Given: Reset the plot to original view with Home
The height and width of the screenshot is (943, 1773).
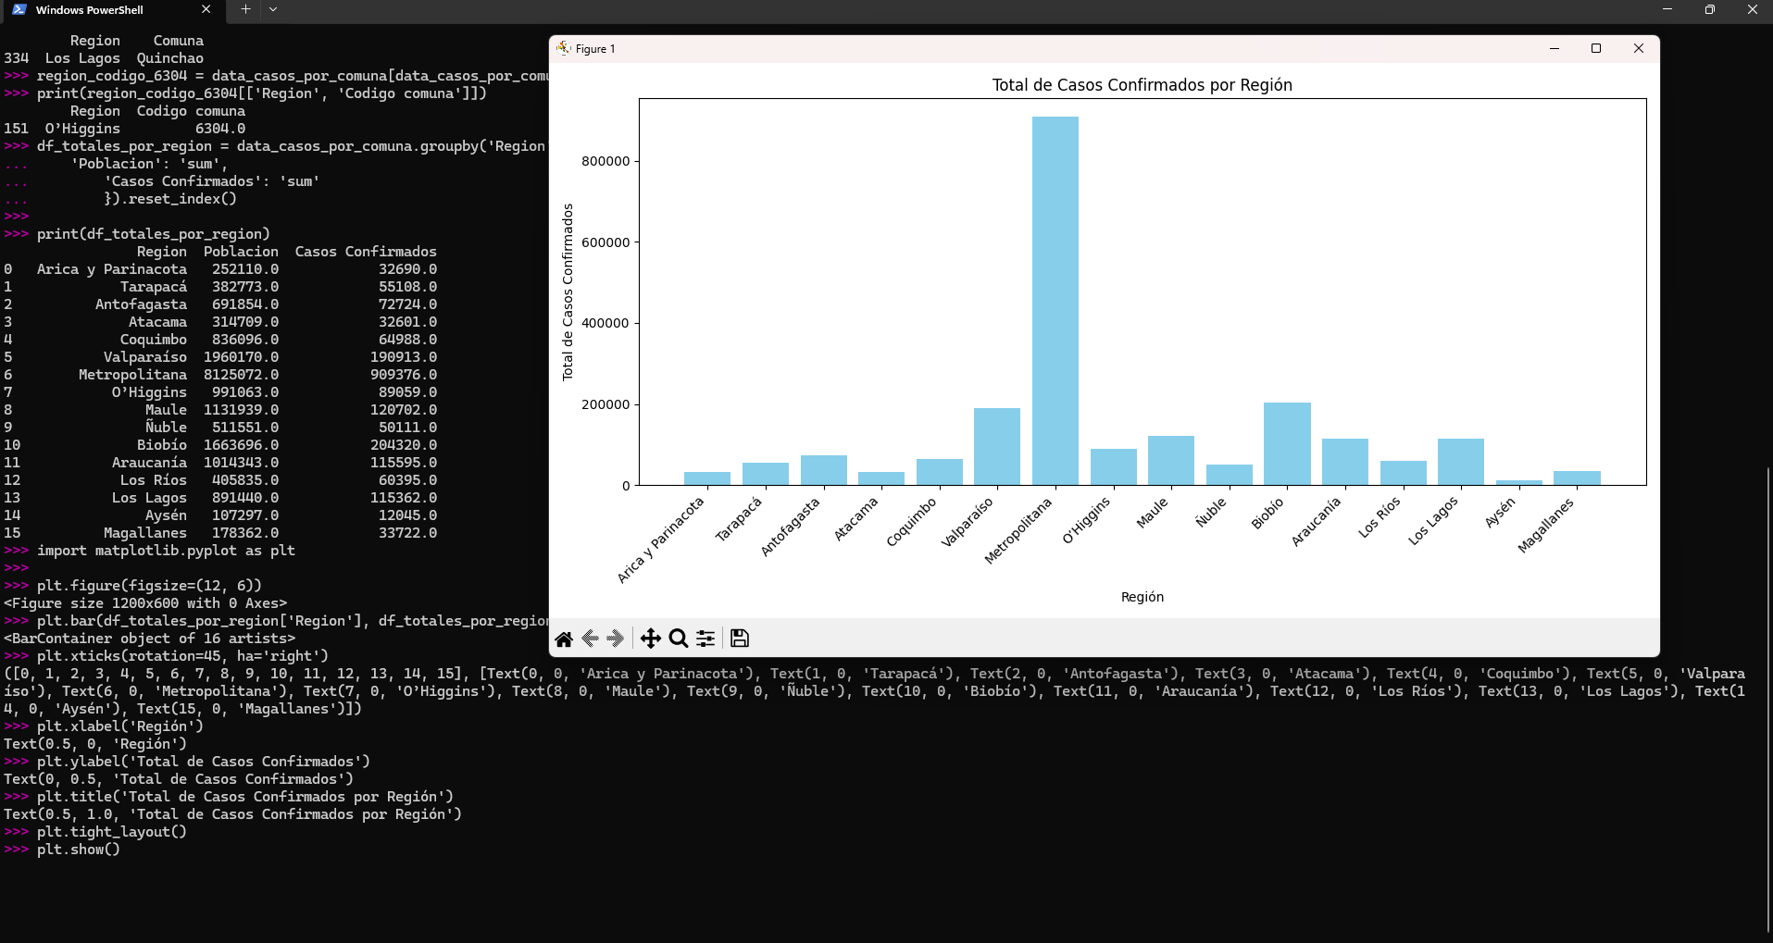Looking at the screenshot, I should coord(564,639).
